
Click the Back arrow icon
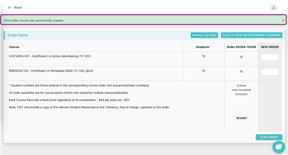[10, 7]
